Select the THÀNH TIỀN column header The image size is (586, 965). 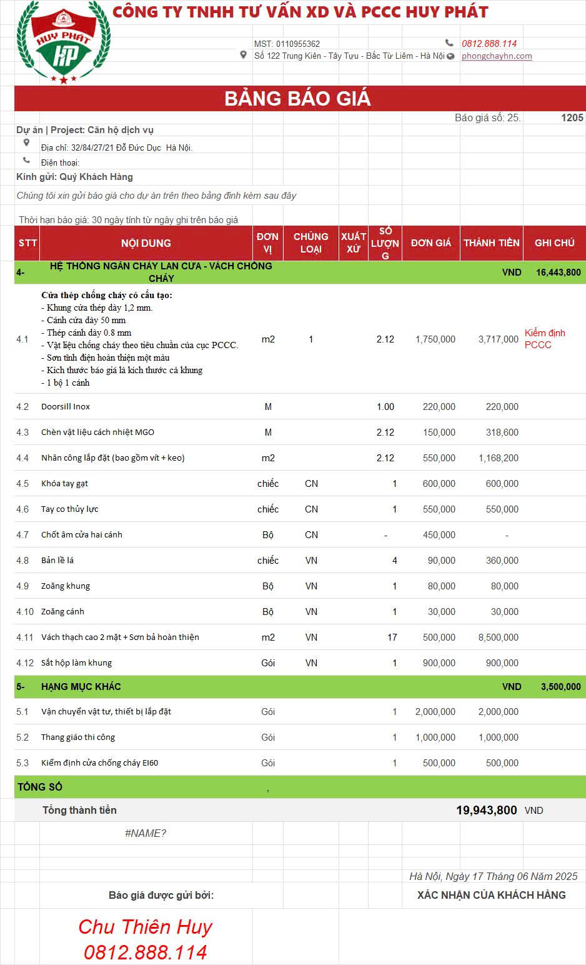(x=491, y=243)
